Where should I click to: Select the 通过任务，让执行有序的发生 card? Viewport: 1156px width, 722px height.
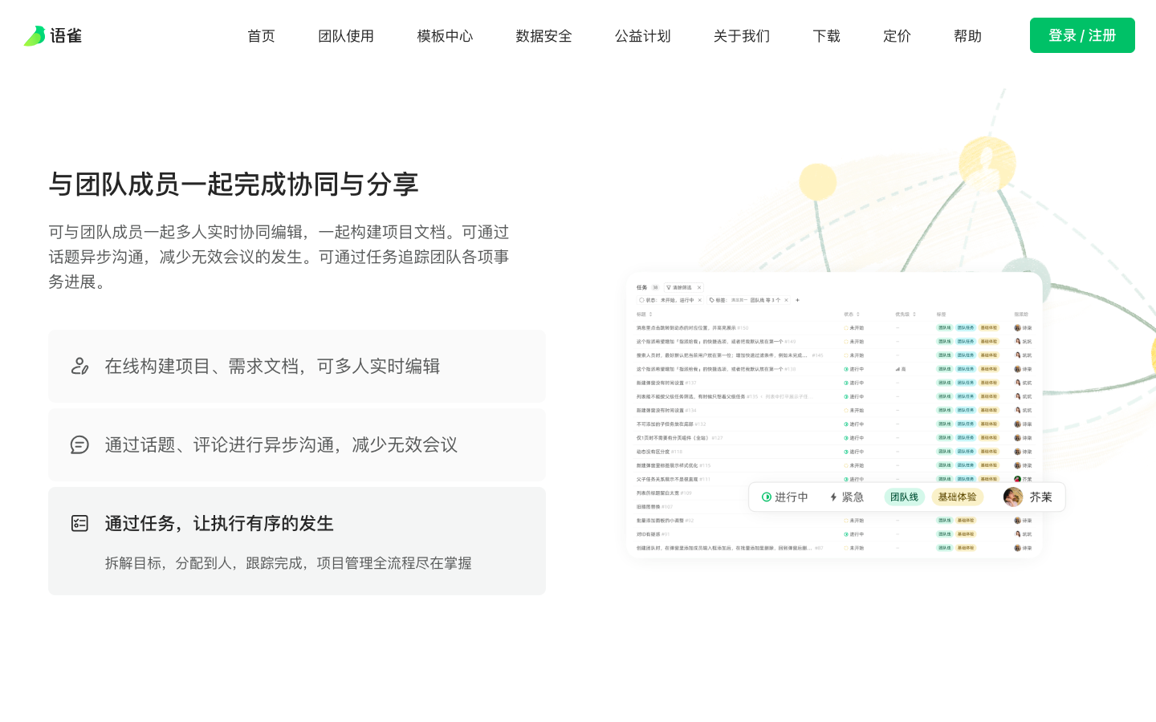[x=297, y=541]
